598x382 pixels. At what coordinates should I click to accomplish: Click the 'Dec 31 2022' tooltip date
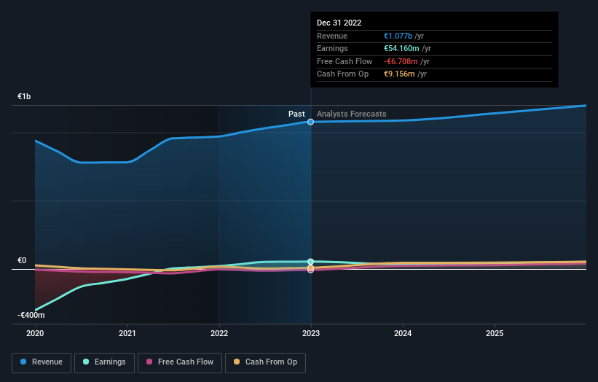pos(339,23)
